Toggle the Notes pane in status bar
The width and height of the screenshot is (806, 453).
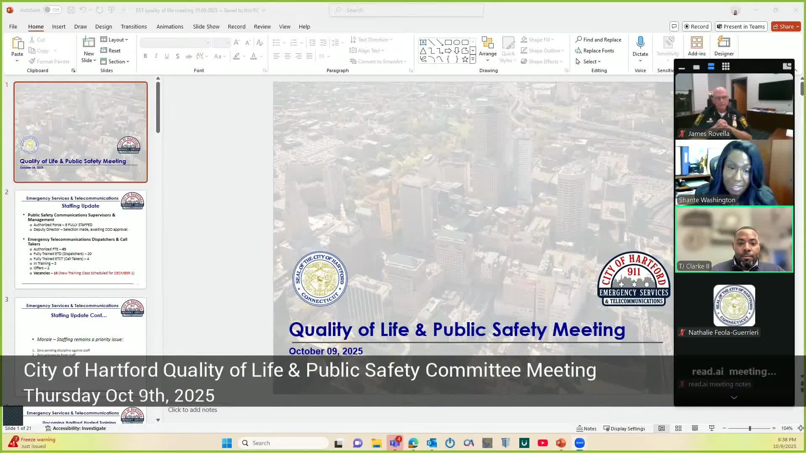(x=586, y=428)
